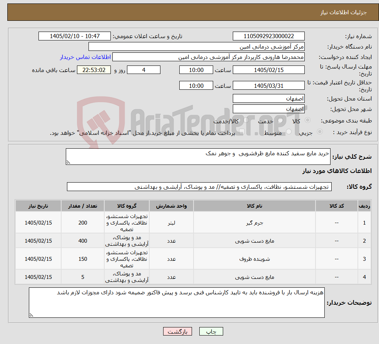Click the quantity 400 cell

click(83, 241)
